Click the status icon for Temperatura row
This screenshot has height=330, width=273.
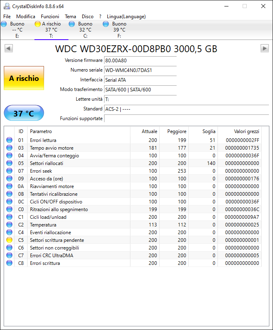coord(9,224)
